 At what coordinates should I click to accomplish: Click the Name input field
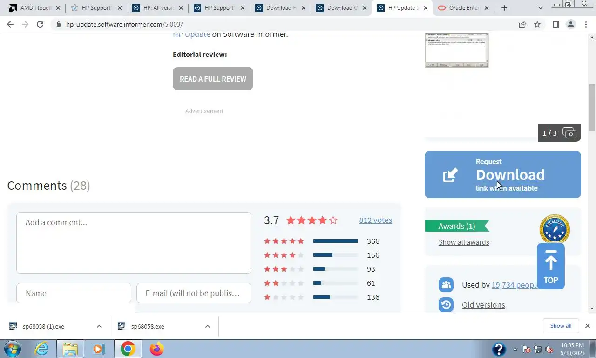(74, 293)
